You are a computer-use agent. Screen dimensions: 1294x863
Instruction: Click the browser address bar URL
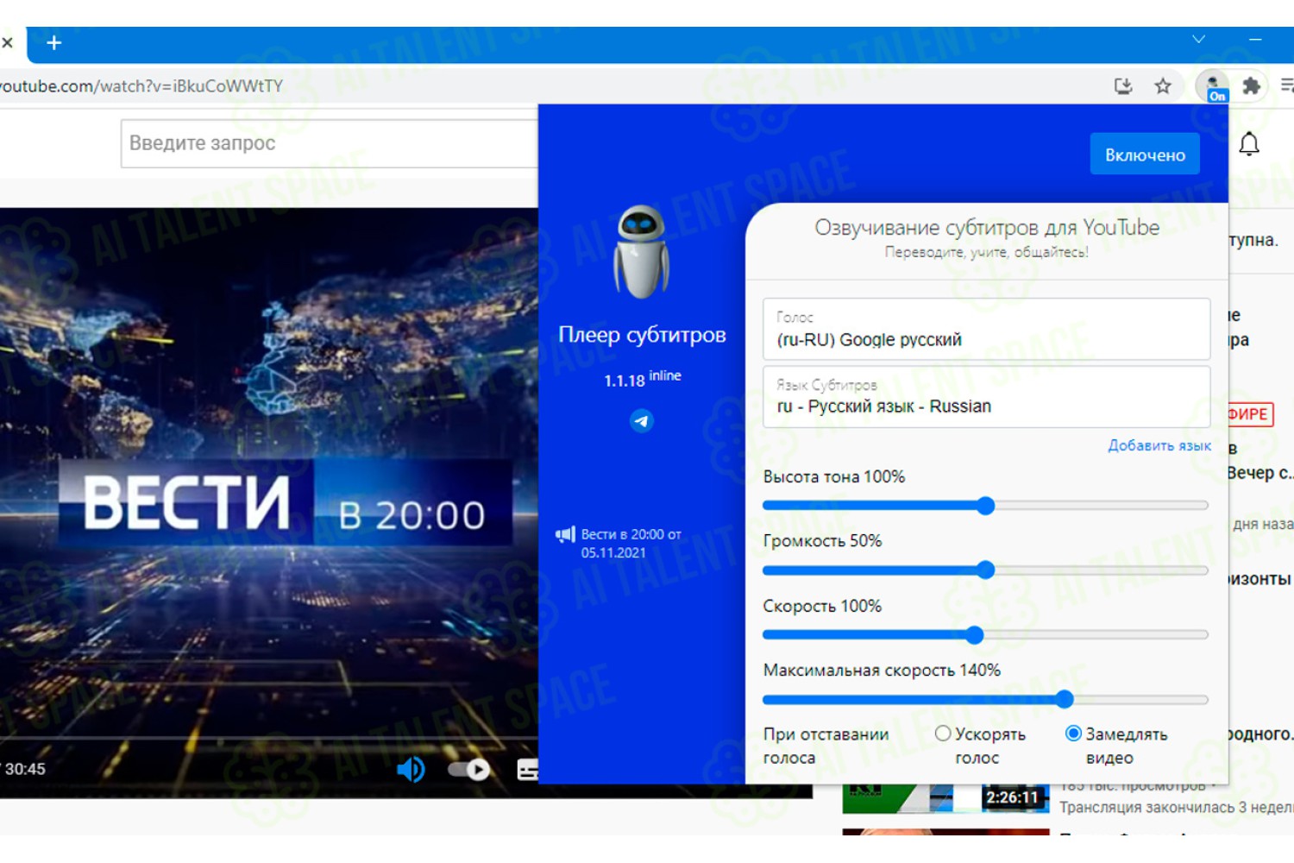click(x=141, y=85)
